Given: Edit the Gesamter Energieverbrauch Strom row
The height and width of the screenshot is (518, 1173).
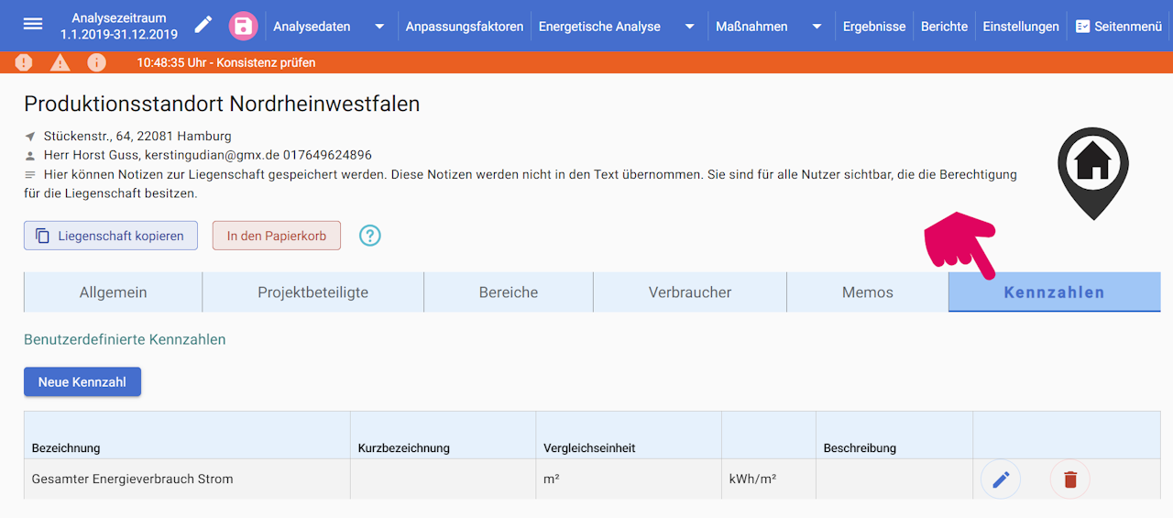Looking at the screenshot, I should pos(1001,479).
